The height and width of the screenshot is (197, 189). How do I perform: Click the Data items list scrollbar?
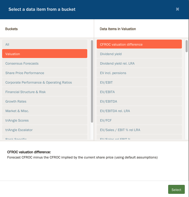click(186, 46)
